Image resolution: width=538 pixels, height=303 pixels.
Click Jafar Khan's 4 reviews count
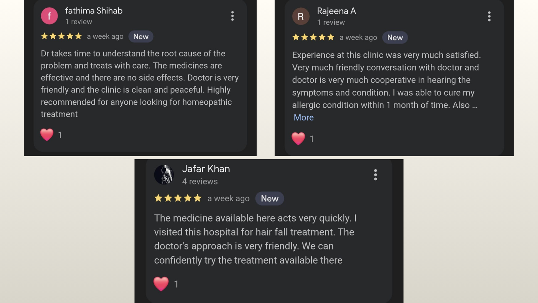click(200, 181)
